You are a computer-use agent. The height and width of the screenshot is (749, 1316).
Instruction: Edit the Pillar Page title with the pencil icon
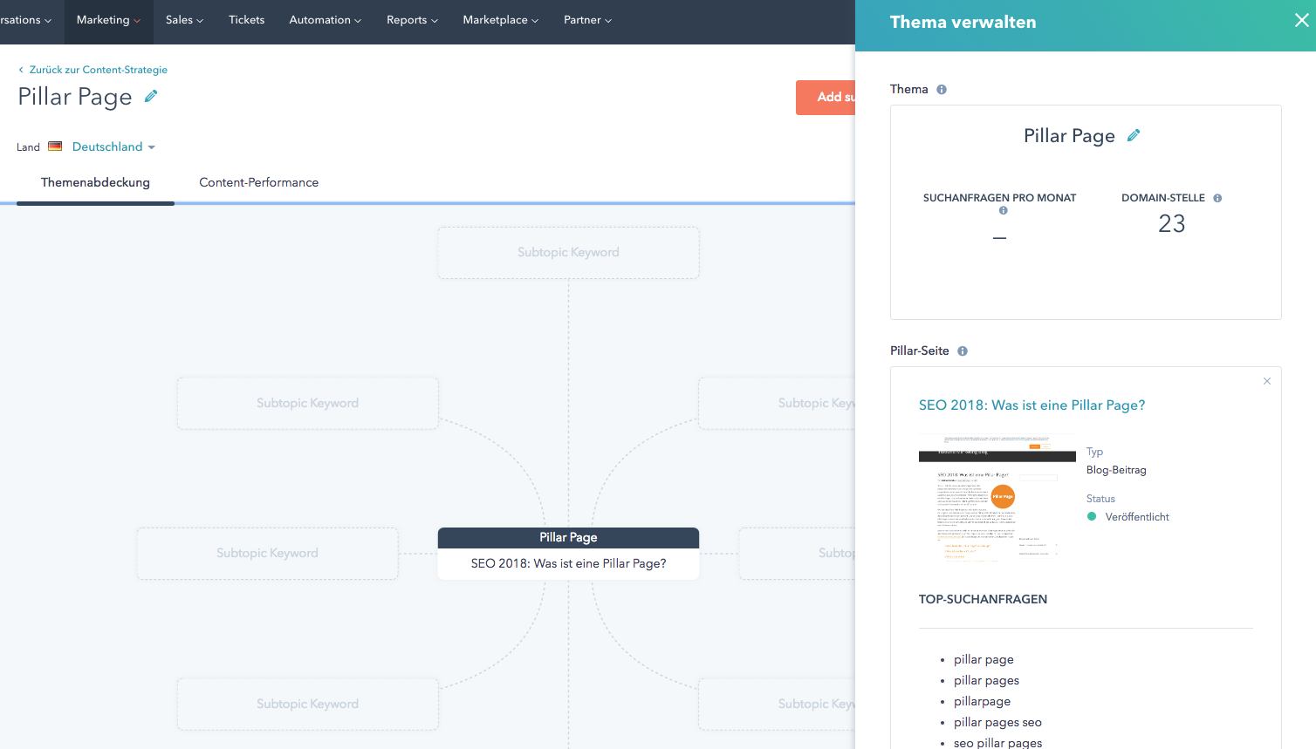pyautogui.click(x=151, y=97)
